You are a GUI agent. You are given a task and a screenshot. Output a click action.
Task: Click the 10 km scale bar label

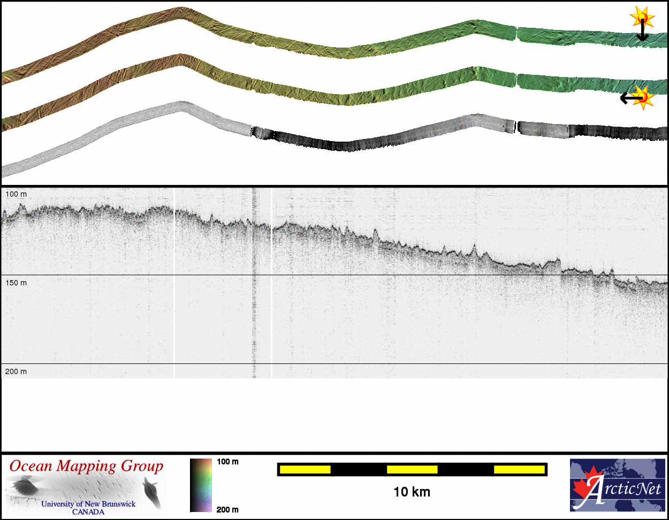tap(412, 492)
